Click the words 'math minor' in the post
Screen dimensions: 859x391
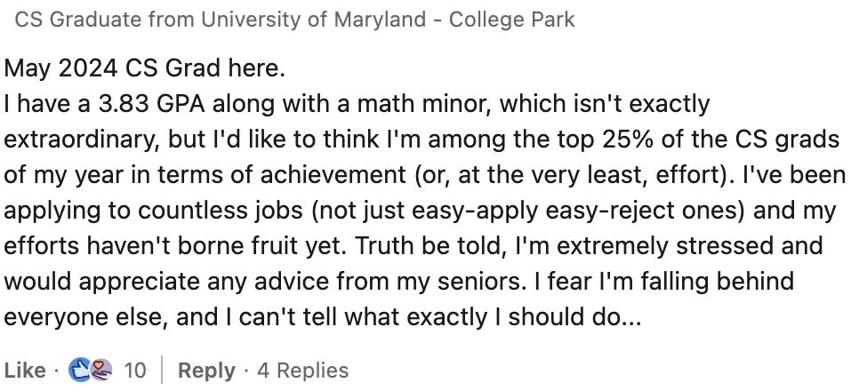tap(421, 104)
